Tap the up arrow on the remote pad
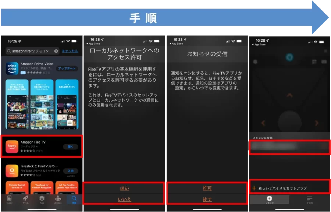 tap(290, 95)
